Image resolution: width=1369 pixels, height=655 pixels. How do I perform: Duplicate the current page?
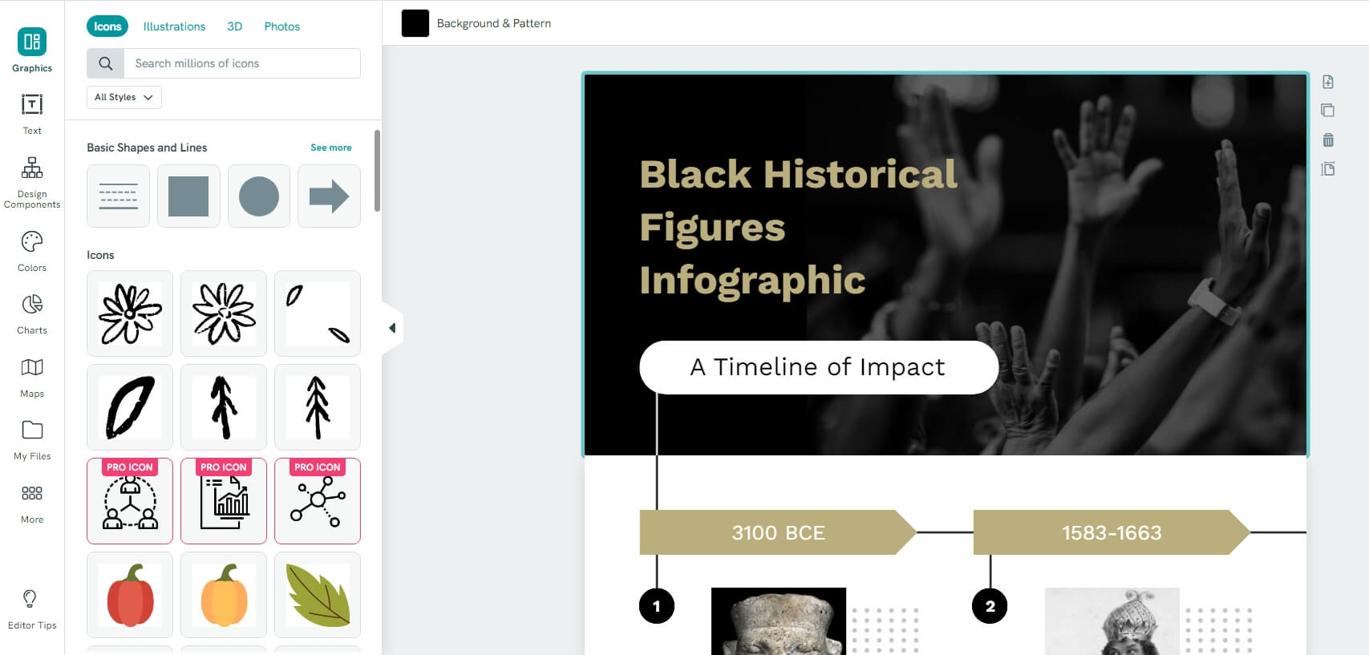1328,111
